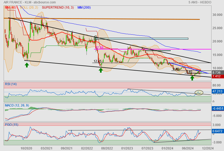Click the black ellipse marking the 20.000 gap
Image resolution: width=224 pixels, height=151 pixels.
[x=96, y=38]
